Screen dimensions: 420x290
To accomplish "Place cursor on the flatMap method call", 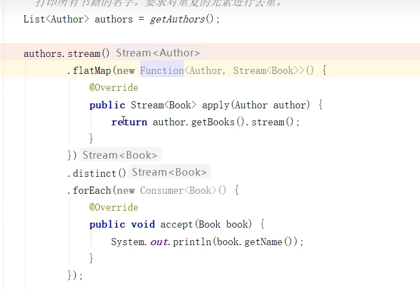I will pyautogui.click(x=93, y=71).
